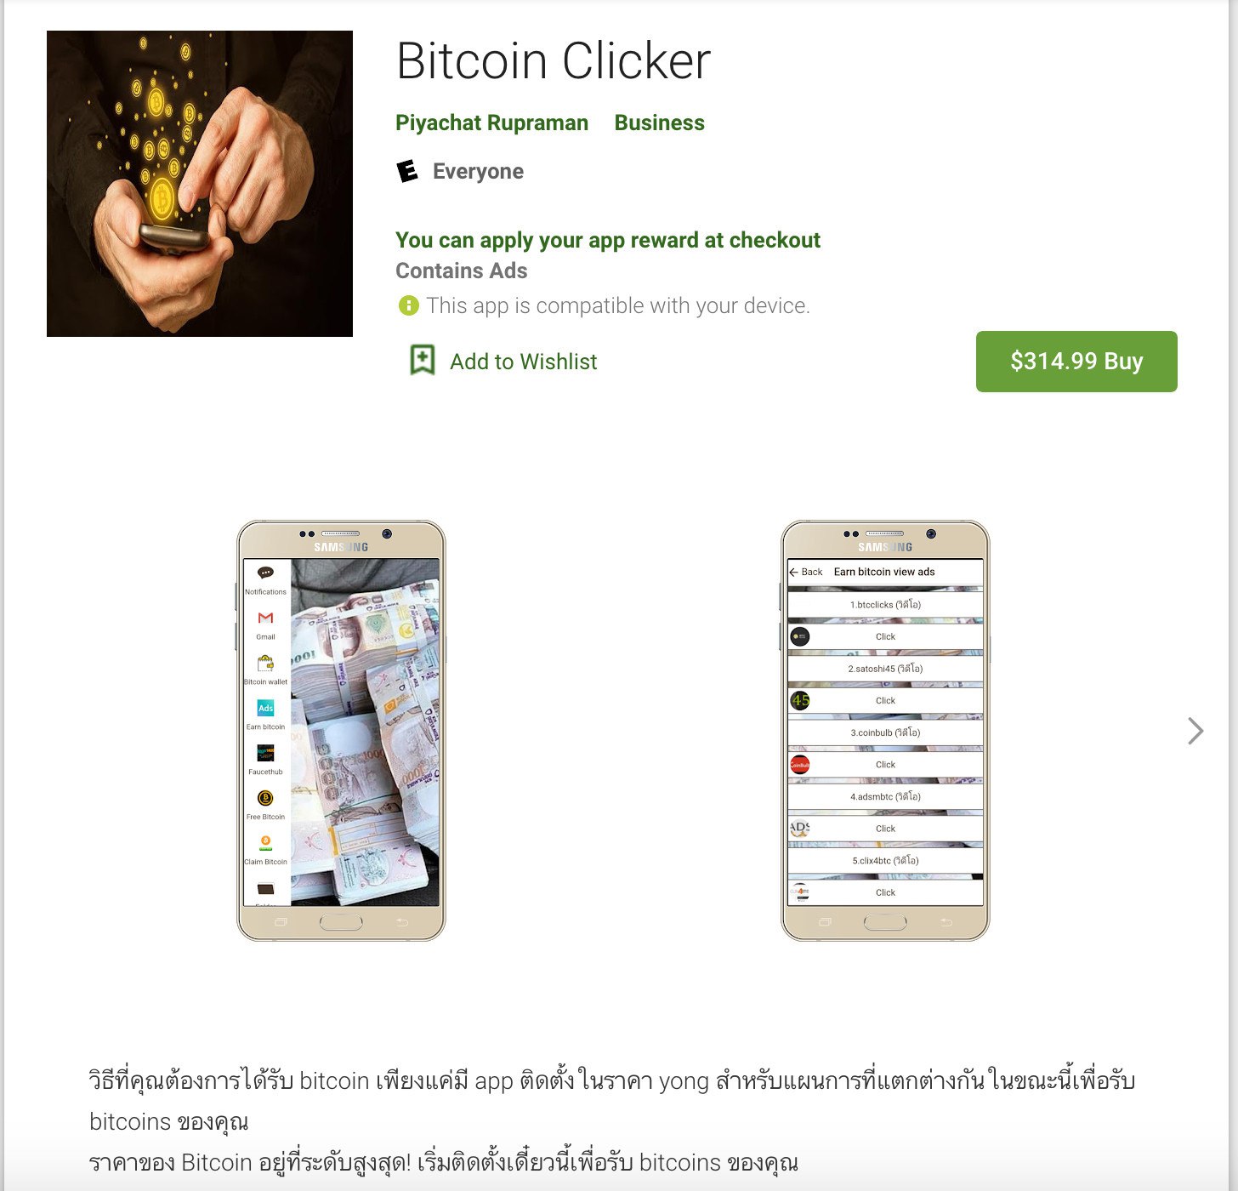1238x1191 pixels.
Task: Click the Bitcoin wallet icon in screenshot
Action: [265, 664]
